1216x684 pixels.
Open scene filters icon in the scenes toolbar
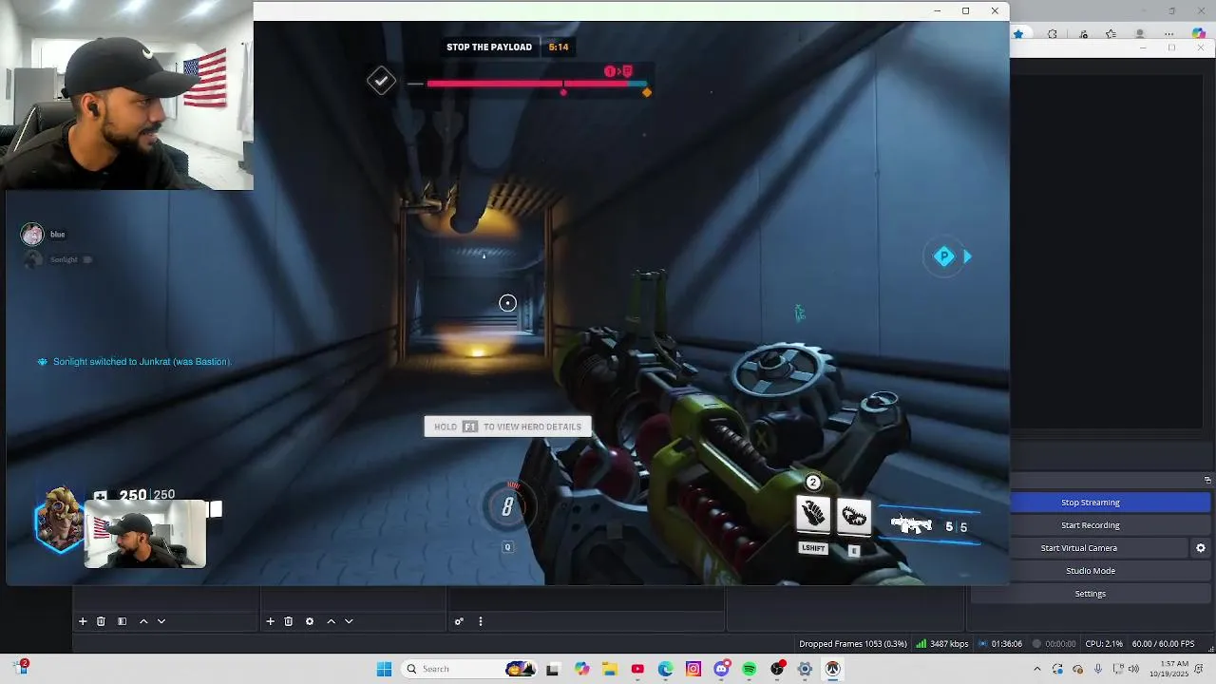(x=122, y=621)
